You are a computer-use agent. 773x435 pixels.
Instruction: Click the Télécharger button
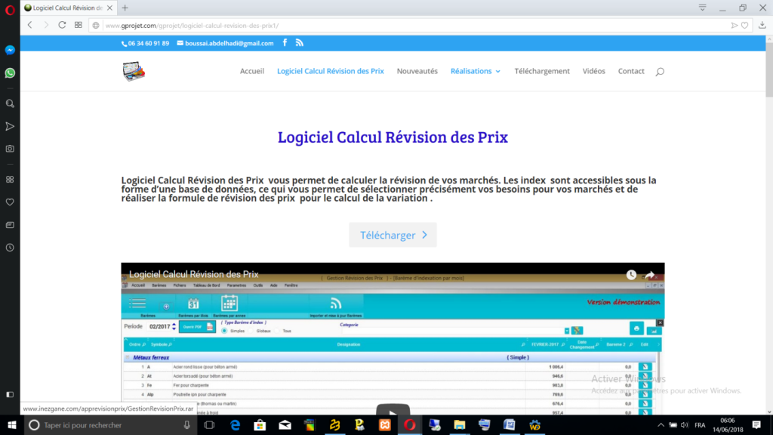click(x=393, y=235)
